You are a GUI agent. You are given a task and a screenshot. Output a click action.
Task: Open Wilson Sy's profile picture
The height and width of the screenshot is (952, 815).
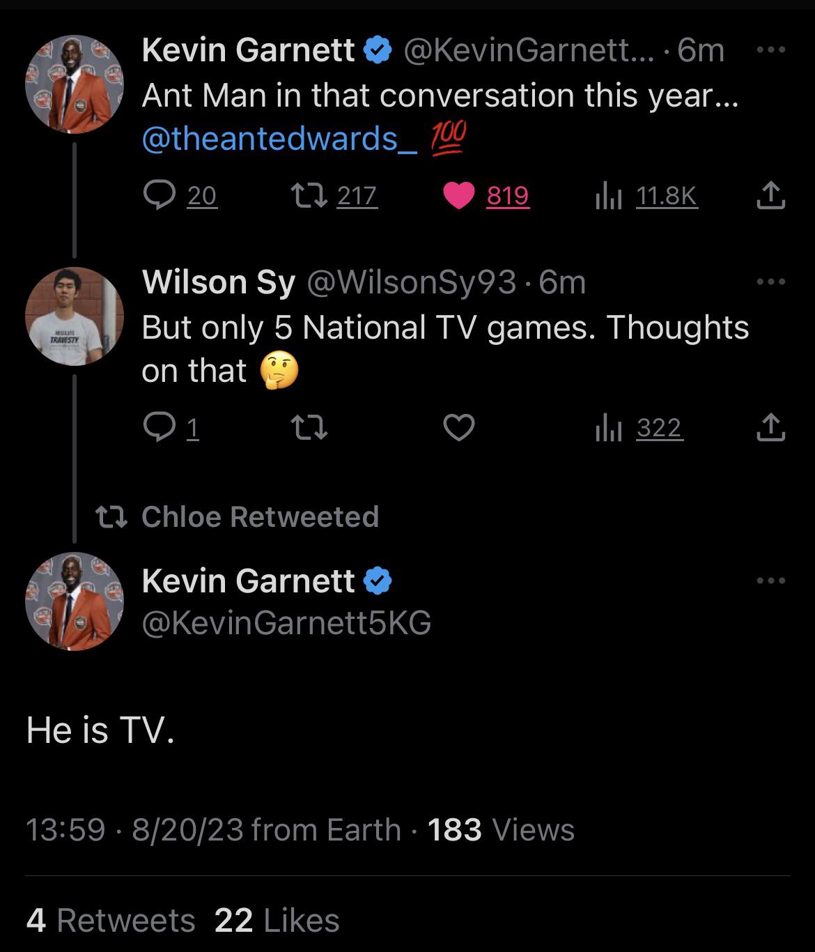click(74, 316)
